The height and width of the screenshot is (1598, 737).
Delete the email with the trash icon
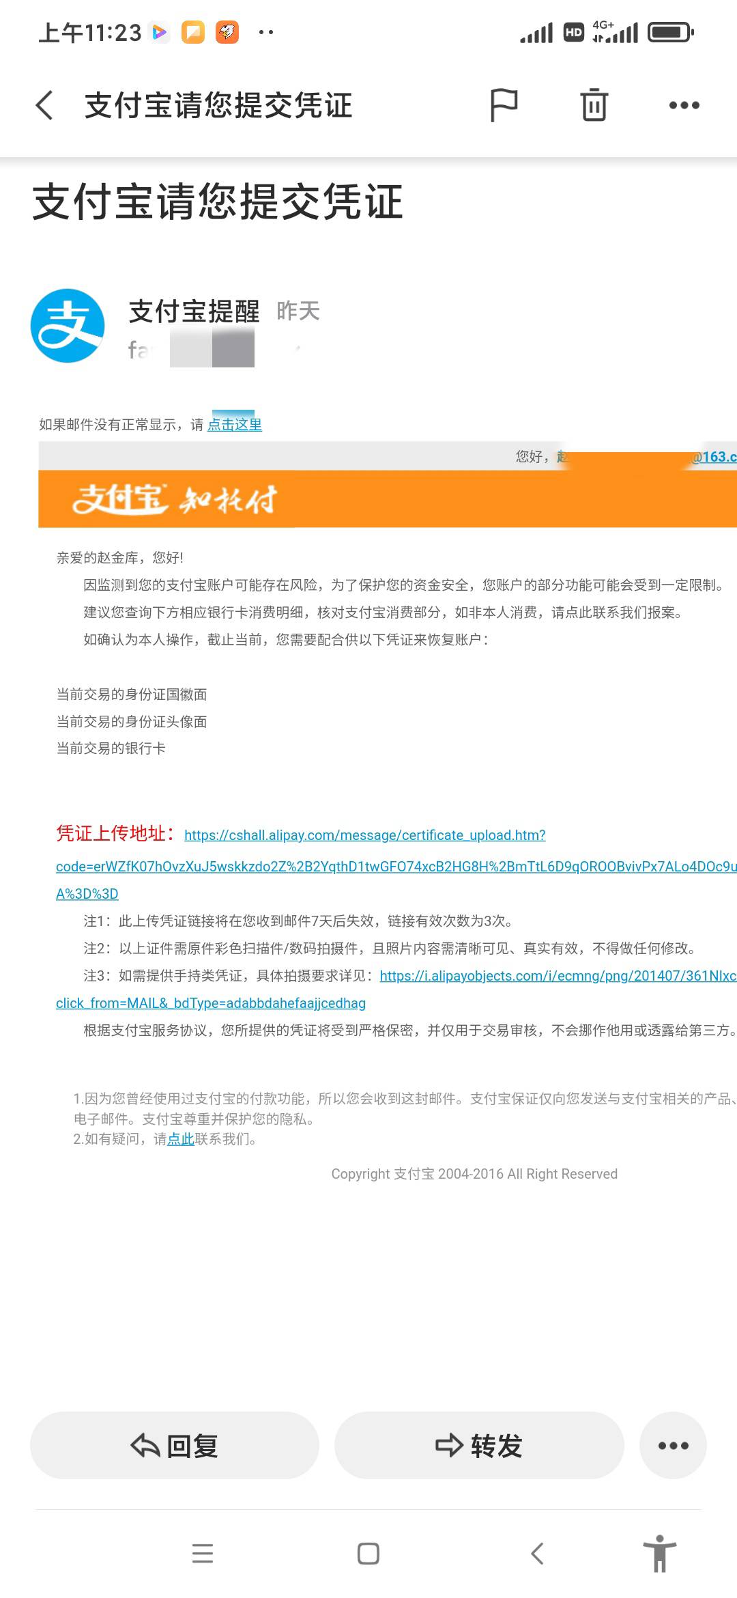point(594,105)
